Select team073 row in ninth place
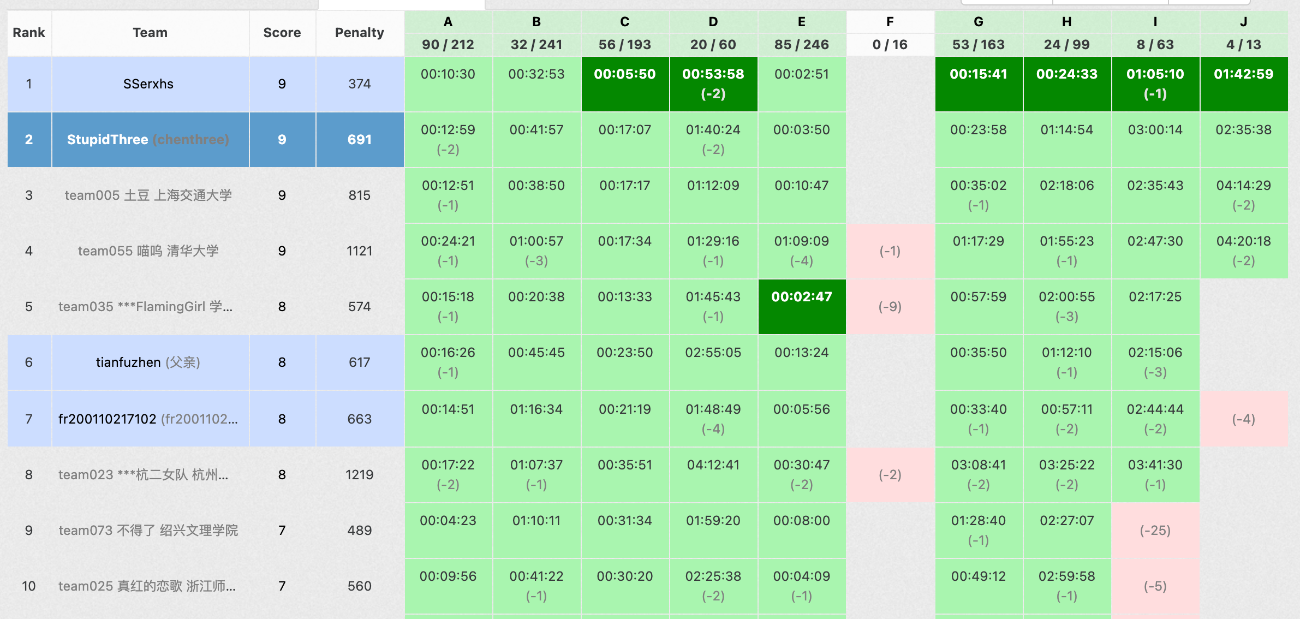Screen dimensions: 1300x619 148,531
